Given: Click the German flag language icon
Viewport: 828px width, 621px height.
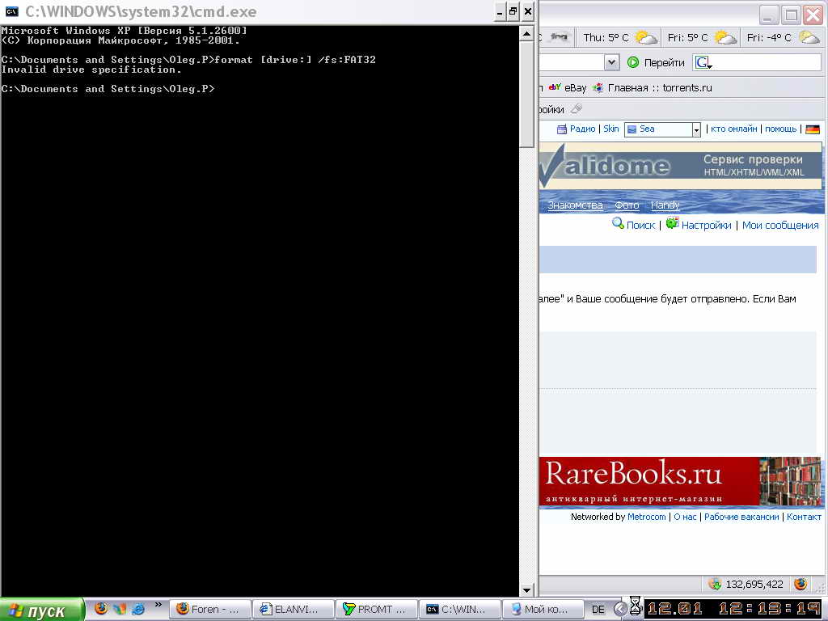Looking at the screenshot, I should 813,129.
